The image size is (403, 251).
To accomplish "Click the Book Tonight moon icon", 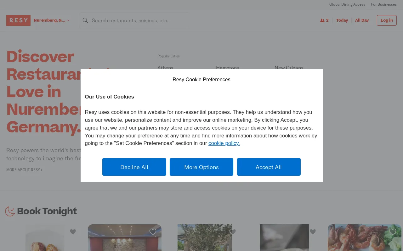I will point(10,211).
